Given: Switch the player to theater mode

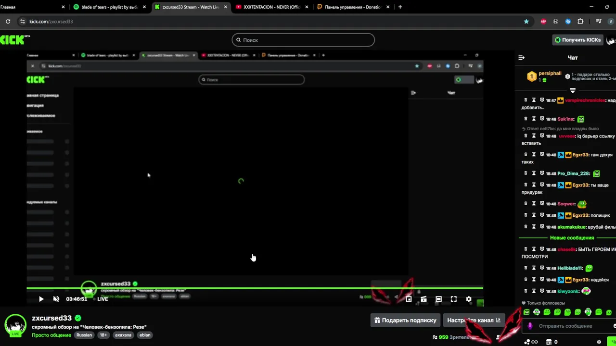Looking at the screenshot, I should [438, 299].
